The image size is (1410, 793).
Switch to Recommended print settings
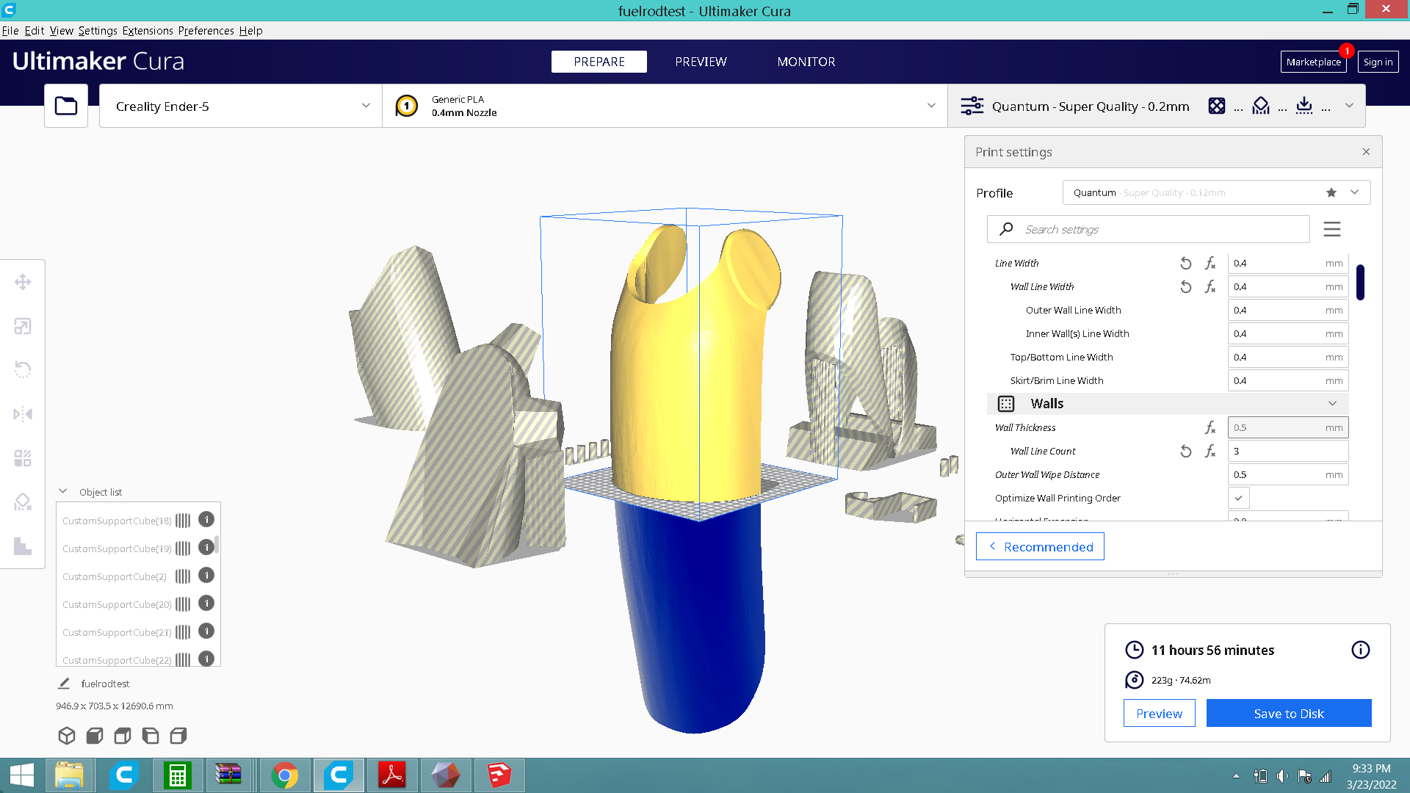(1040, 547)
